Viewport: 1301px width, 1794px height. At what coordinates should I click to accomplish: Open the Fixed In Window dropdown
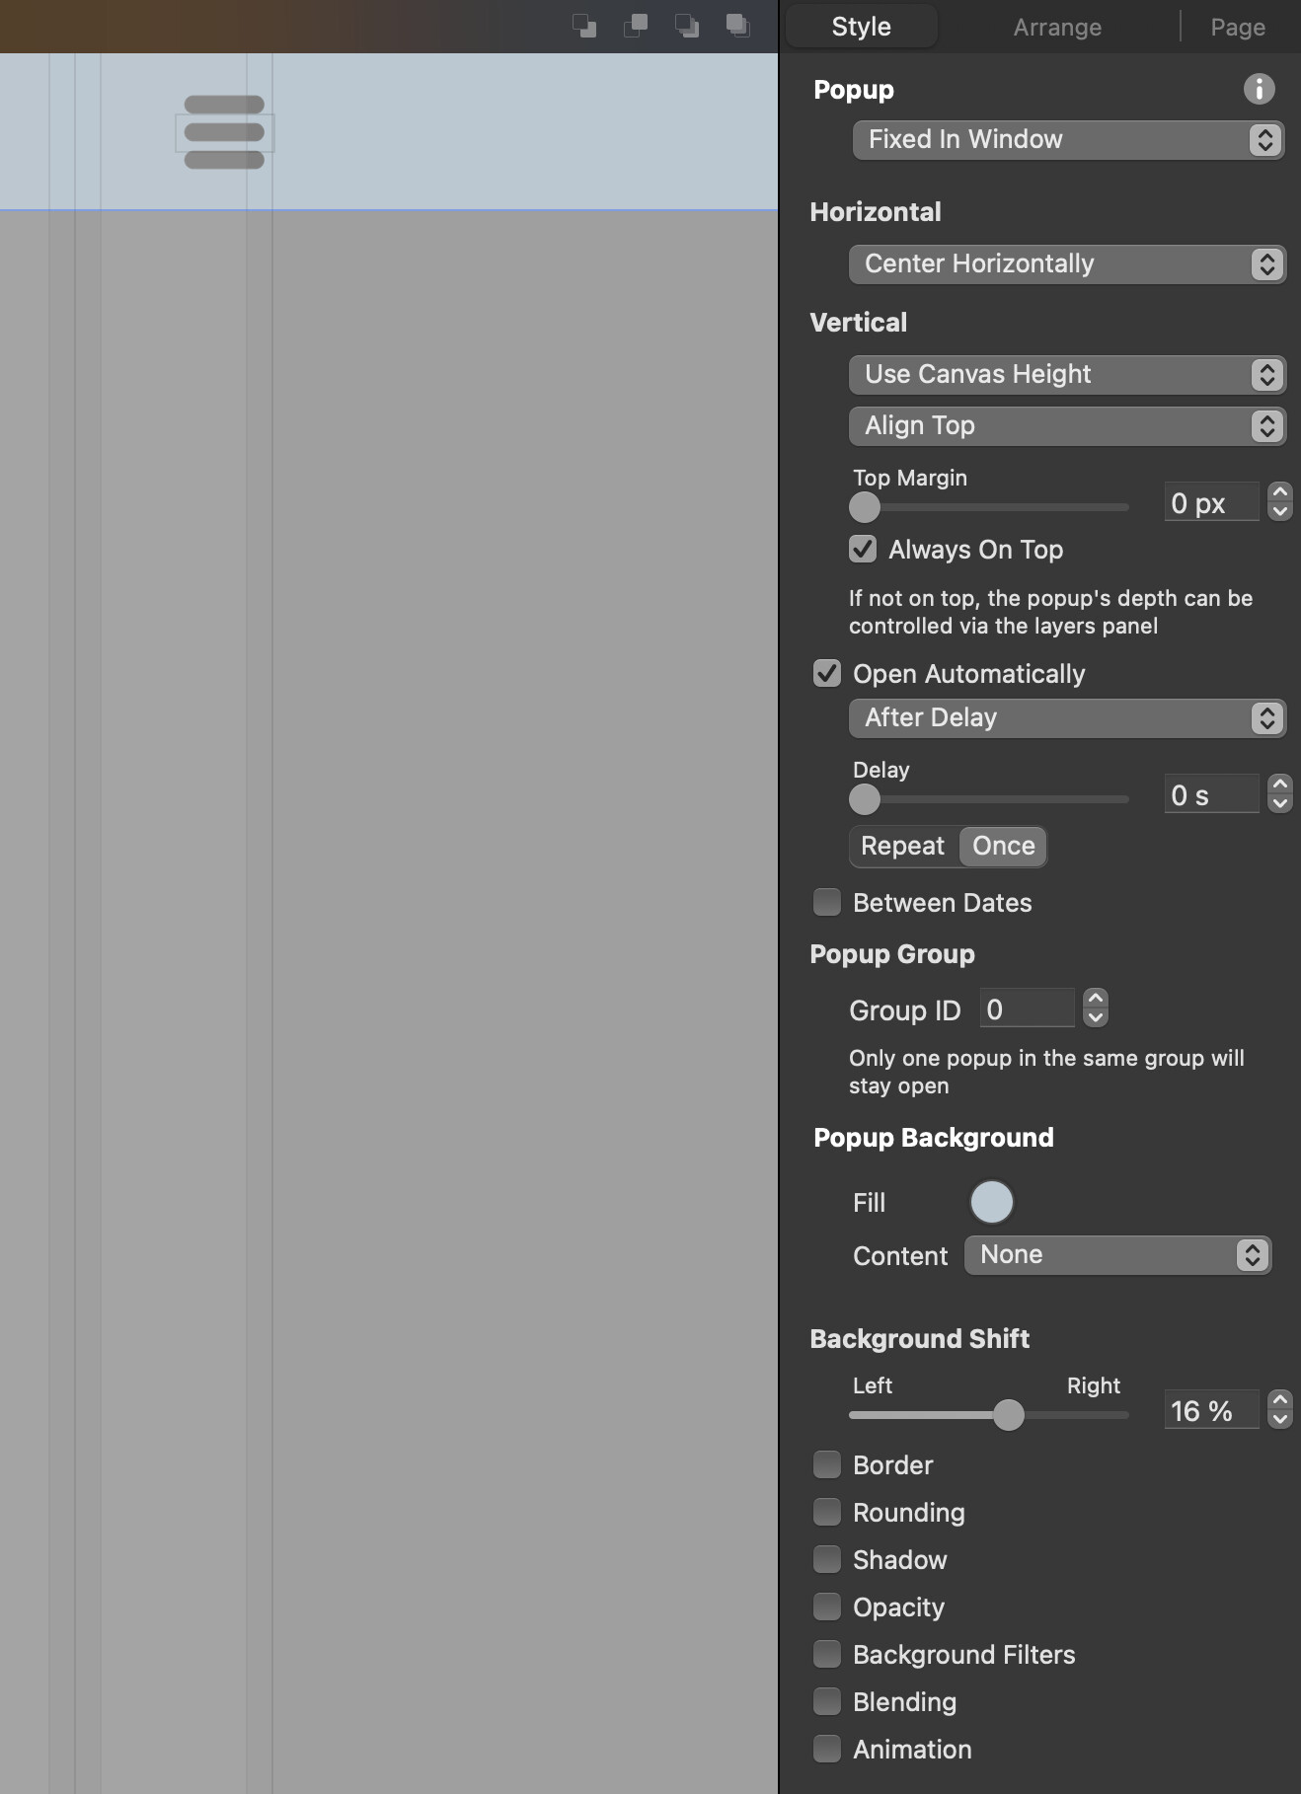(1068, 139)
